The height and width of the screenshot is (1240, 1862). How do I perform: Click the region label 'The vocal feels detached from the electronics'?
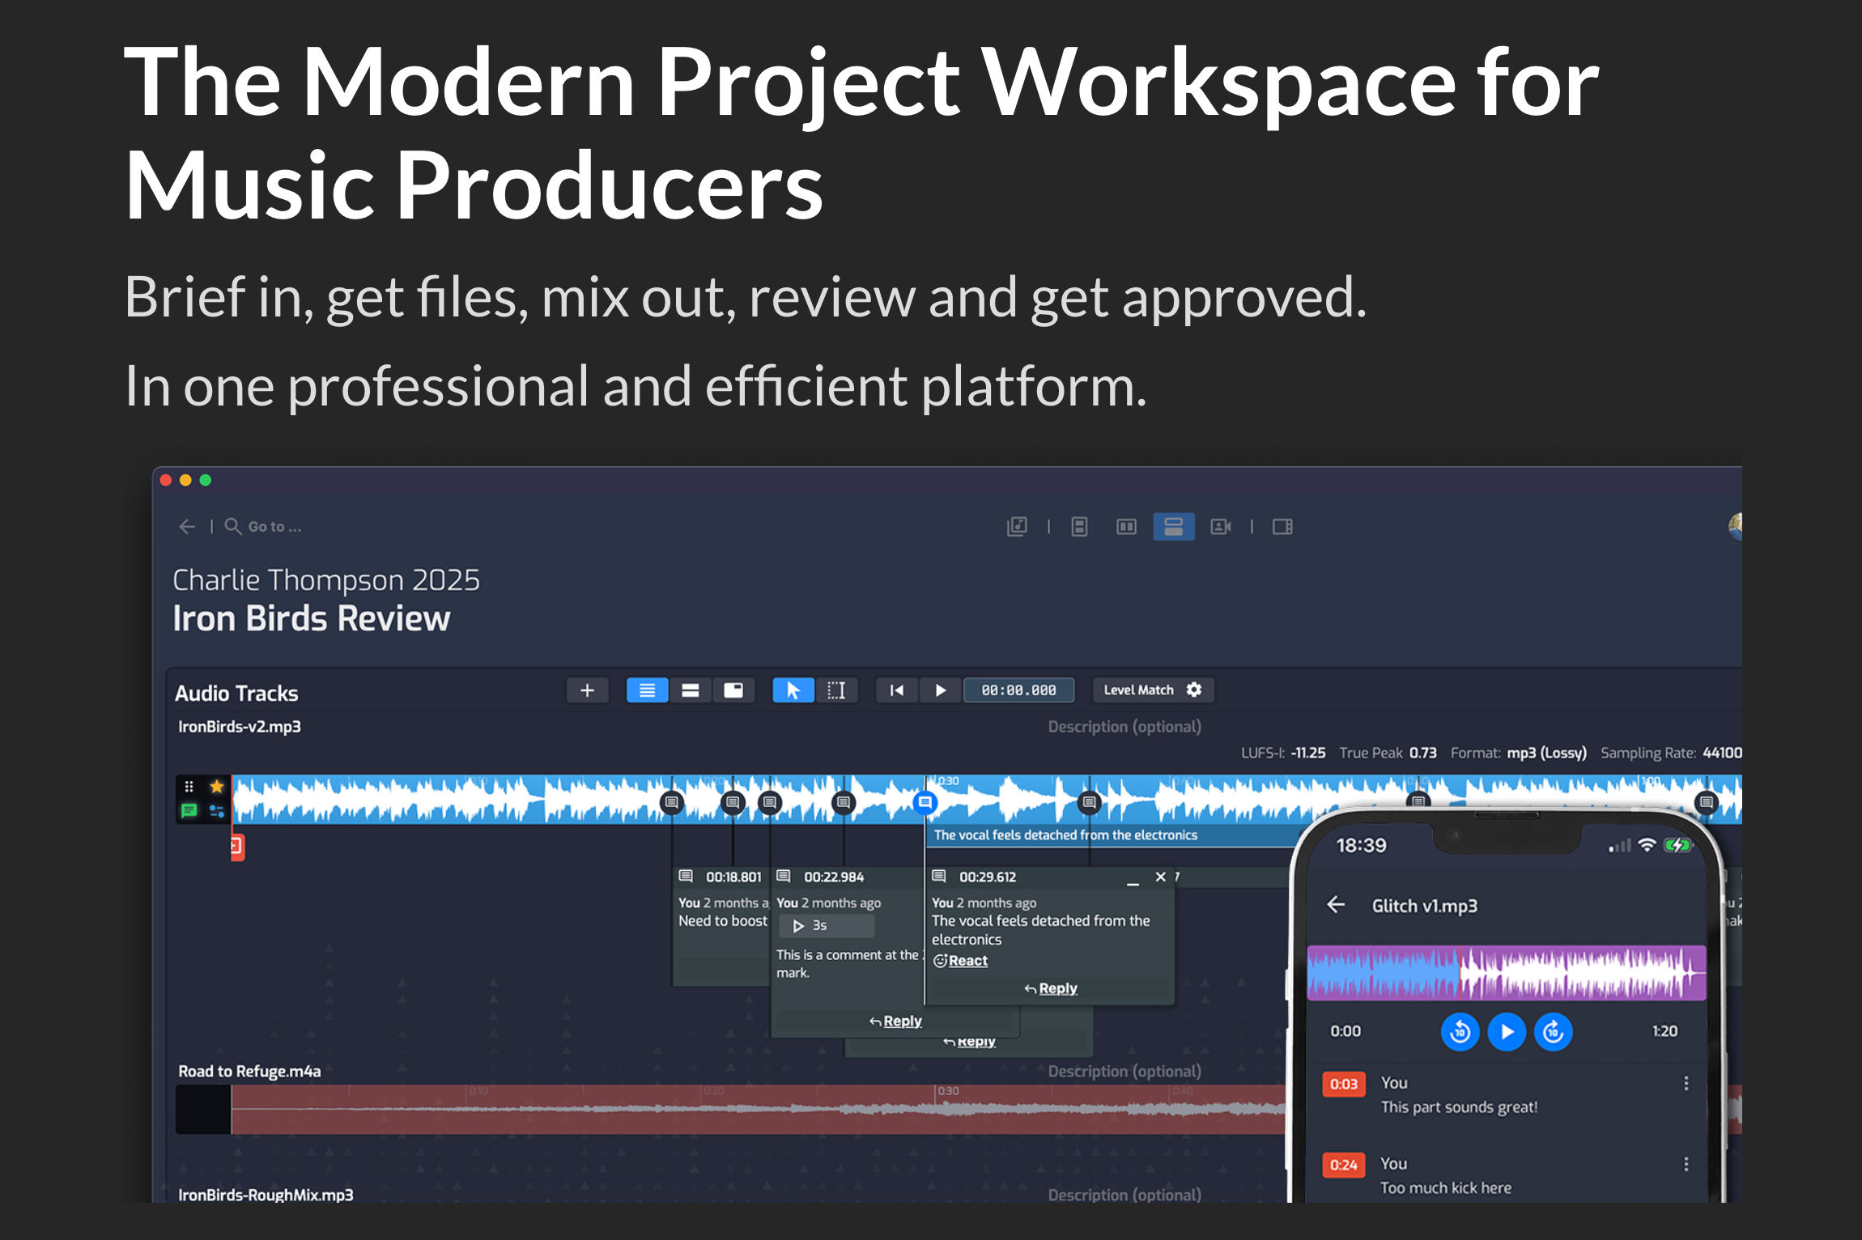[1065, 835]
